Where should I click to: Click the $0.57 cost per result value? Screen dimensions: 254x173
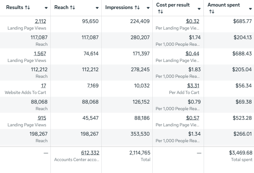[193, 118]
